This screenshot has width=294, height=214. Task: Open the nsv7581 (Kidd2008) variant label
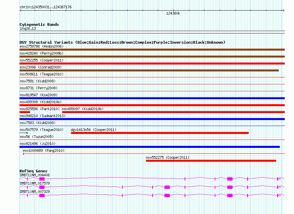click(37, 81)
